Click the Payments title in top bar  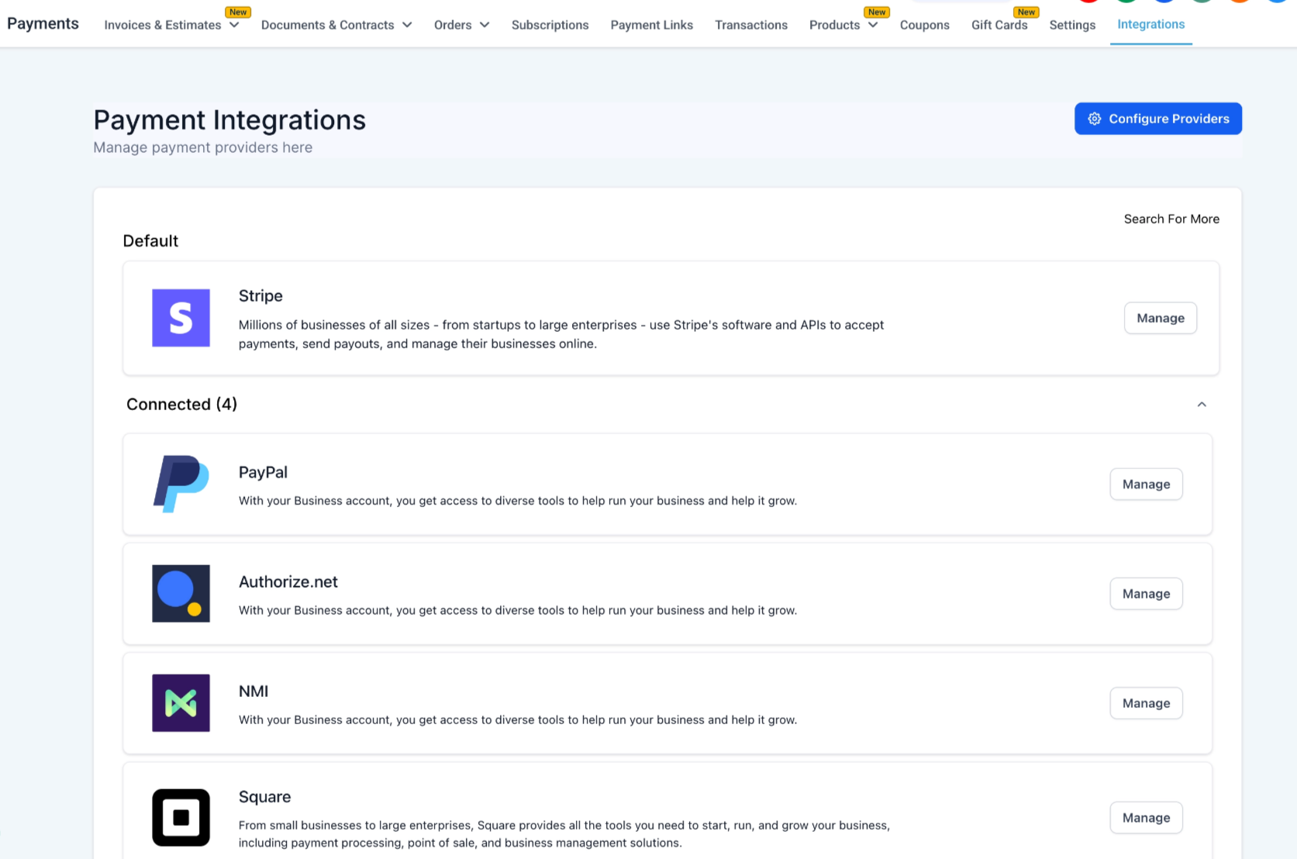(x=43, y=23)
